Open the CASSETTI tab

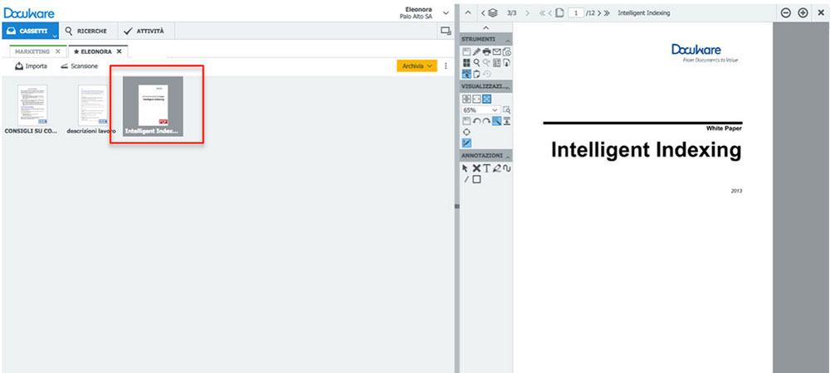click(29, 31)
